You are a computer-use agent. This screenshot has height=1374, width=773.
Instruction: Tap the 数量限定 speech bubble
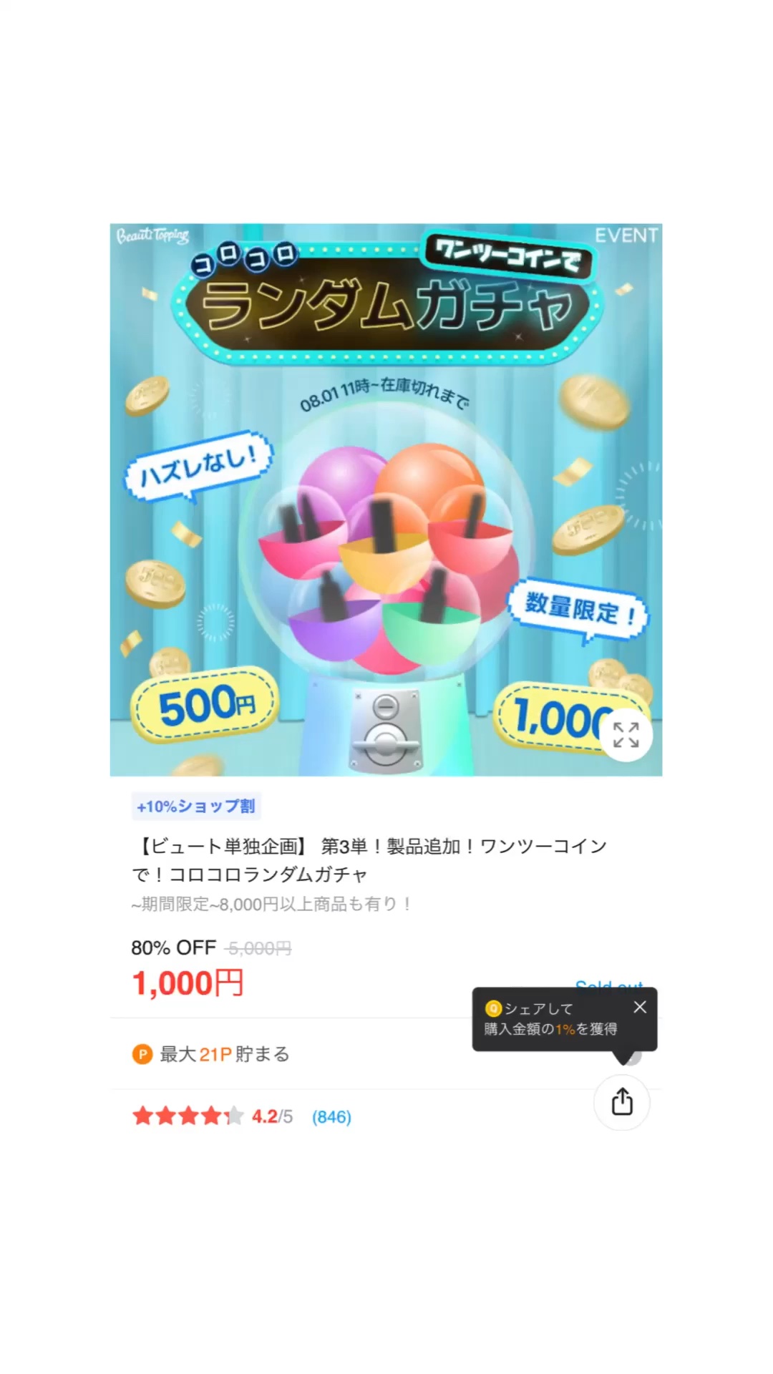point(578,610)
